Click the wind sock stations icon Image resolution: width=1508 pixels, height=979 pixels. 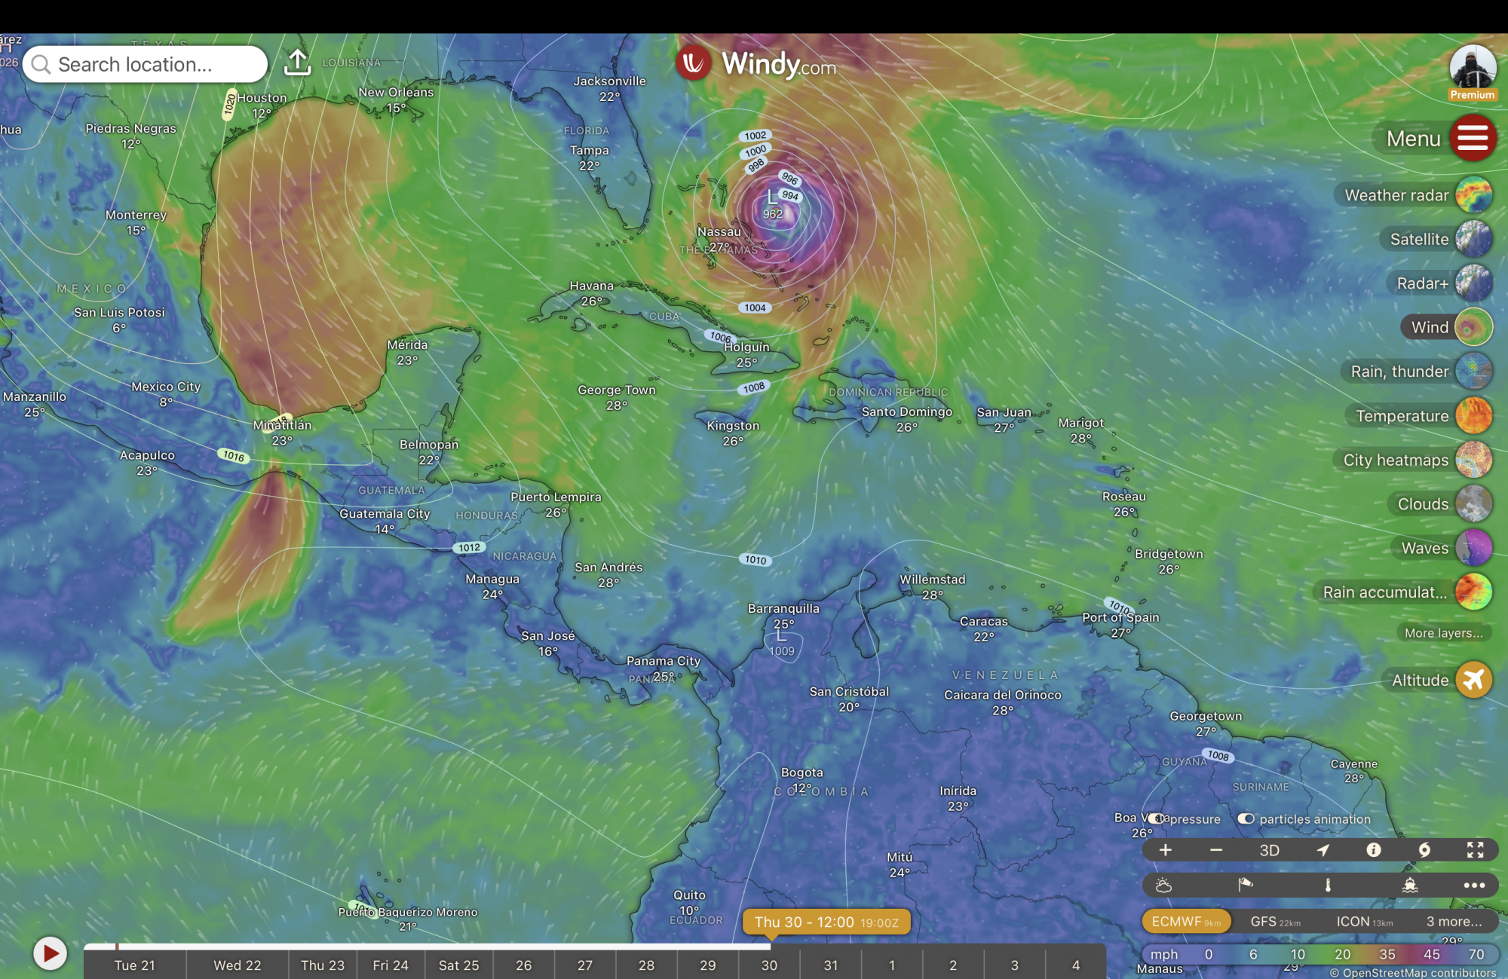(x=1245, y=886)
